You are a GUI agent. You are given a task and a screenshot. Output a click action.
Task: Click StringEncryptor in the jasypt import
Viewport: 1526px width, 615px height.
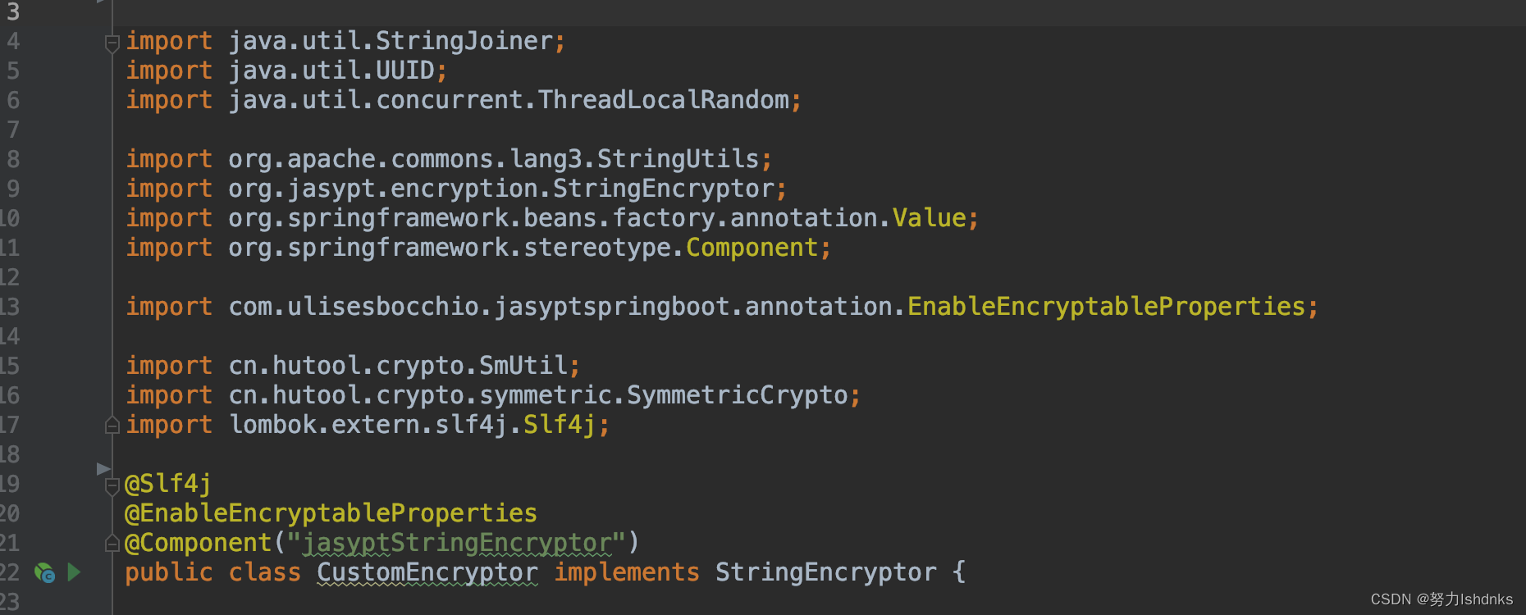(x=664, y=189)
